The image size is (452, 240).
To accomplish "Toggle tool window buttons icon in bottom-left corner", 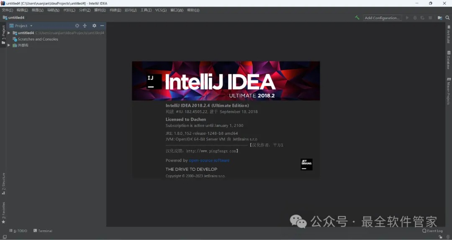I will click(x=5, y=237).
